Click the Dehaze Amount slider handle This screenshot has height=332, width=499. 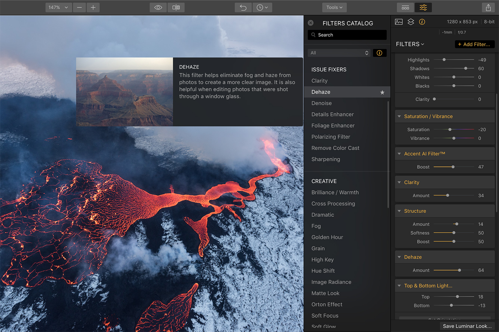(x=459, y=270)
